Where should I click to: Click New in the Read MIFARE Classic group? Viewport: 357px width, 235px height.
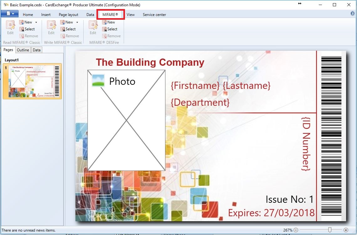pos(26,22)
